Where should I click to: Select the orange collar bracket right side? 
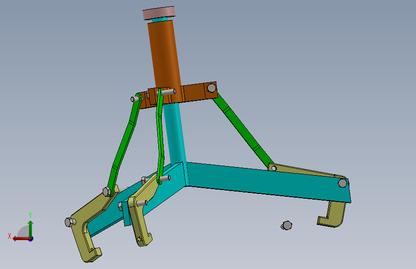click(199, 92)
